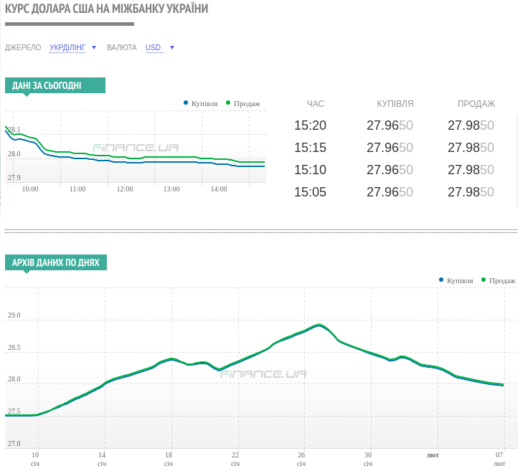
Task: Toggle Купівля series in archive chart legend
Action: click(x=459, y=280)
